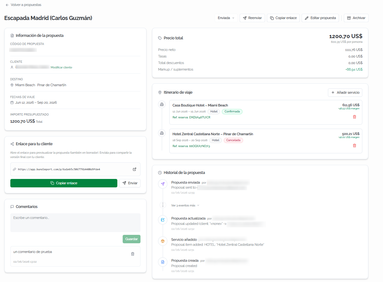Click the Propuesta actualizada event icon
The width and height of the screenshot is (383, 282).
coord(163,220)
